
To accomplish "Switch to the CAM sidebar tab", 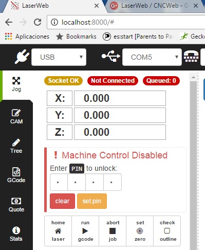I will 16,117.
